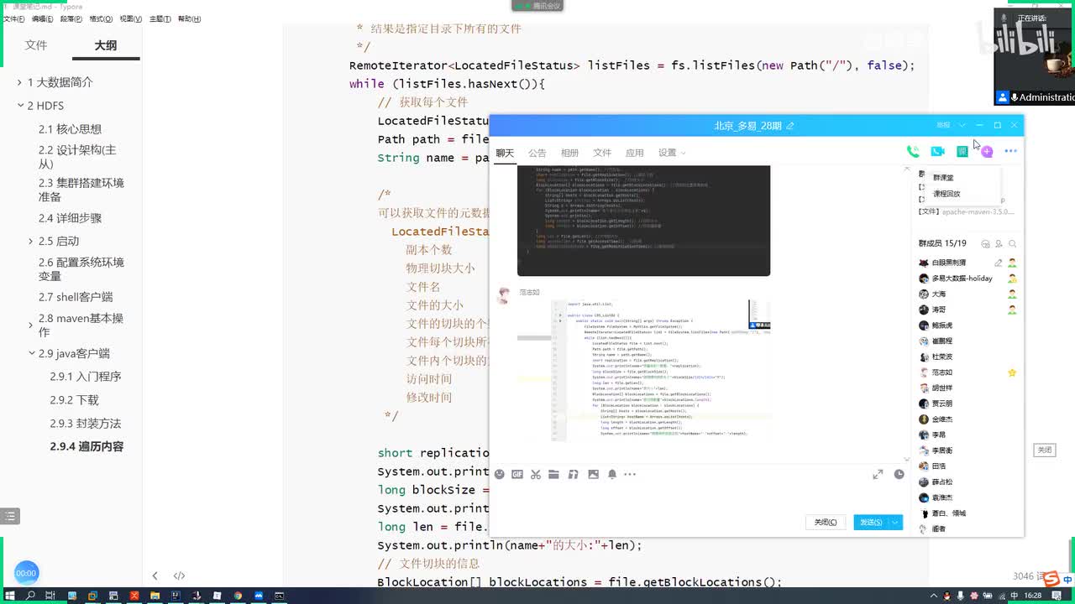Select the scissors screenshot tool
1075x604 pixels.
tap(536, 474)
